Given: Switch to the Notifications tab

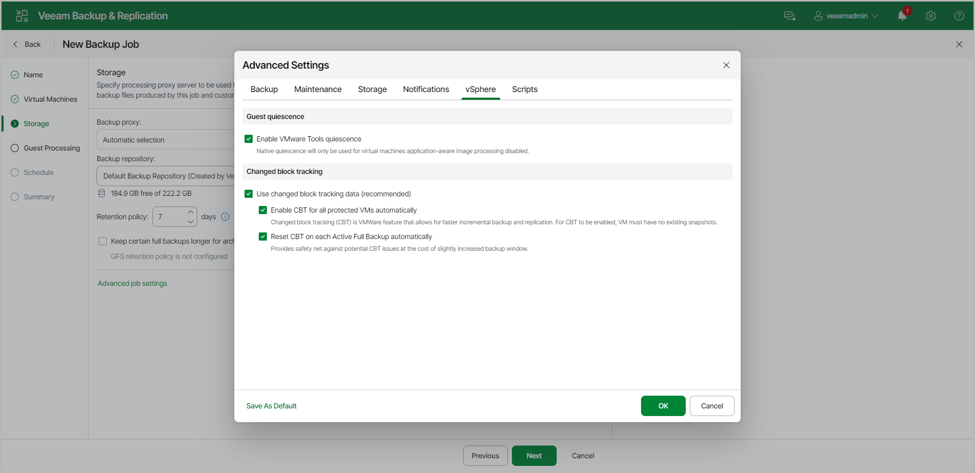Looking at the screenshot, I should coord(426,89).
